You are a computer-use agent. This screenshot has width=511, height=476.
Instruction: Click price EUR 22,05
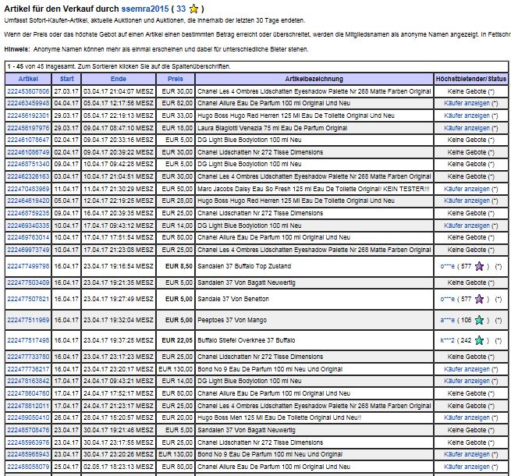177,340
